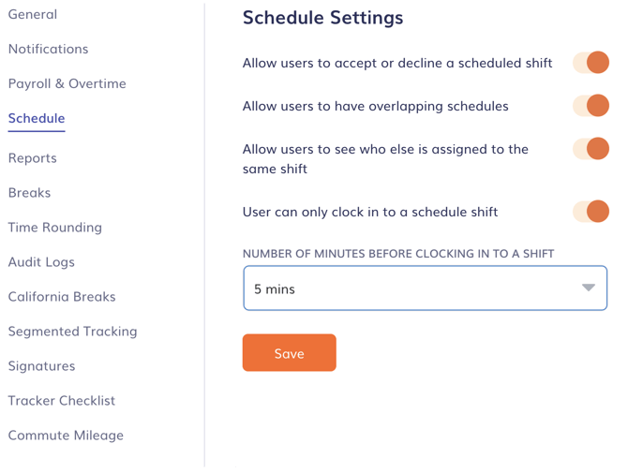View the Audit Logs section
628x473 pixels.
point(41,261)
